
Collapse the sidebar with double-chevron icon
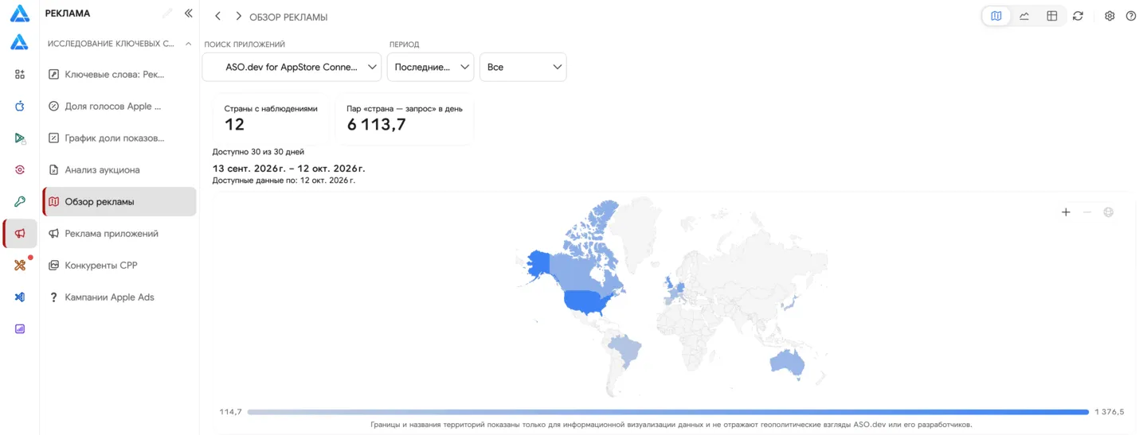pyautogui.click(x=188, y=13)
